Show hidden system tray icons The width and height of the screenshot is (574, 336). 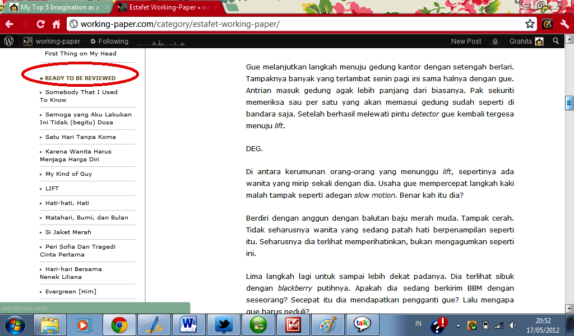click(459, 325)
